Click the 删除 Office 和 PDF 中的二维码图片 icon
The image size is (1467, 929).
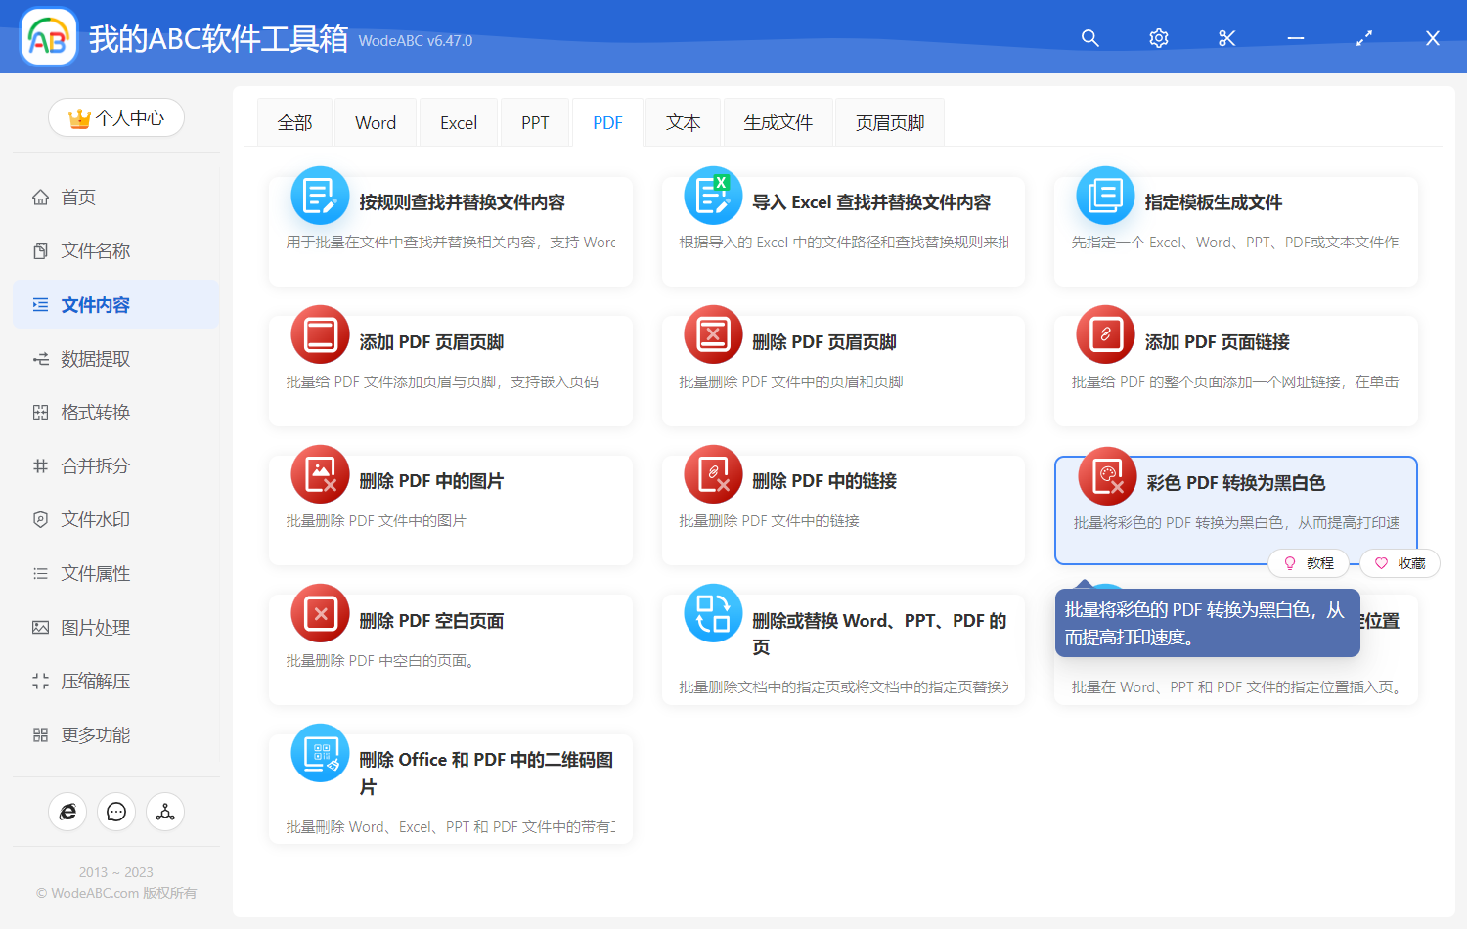click(320, 753)
